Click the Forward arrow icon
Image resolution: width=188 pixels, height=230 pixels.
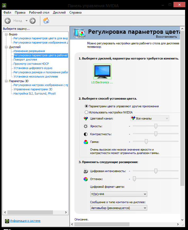[33, 21]
